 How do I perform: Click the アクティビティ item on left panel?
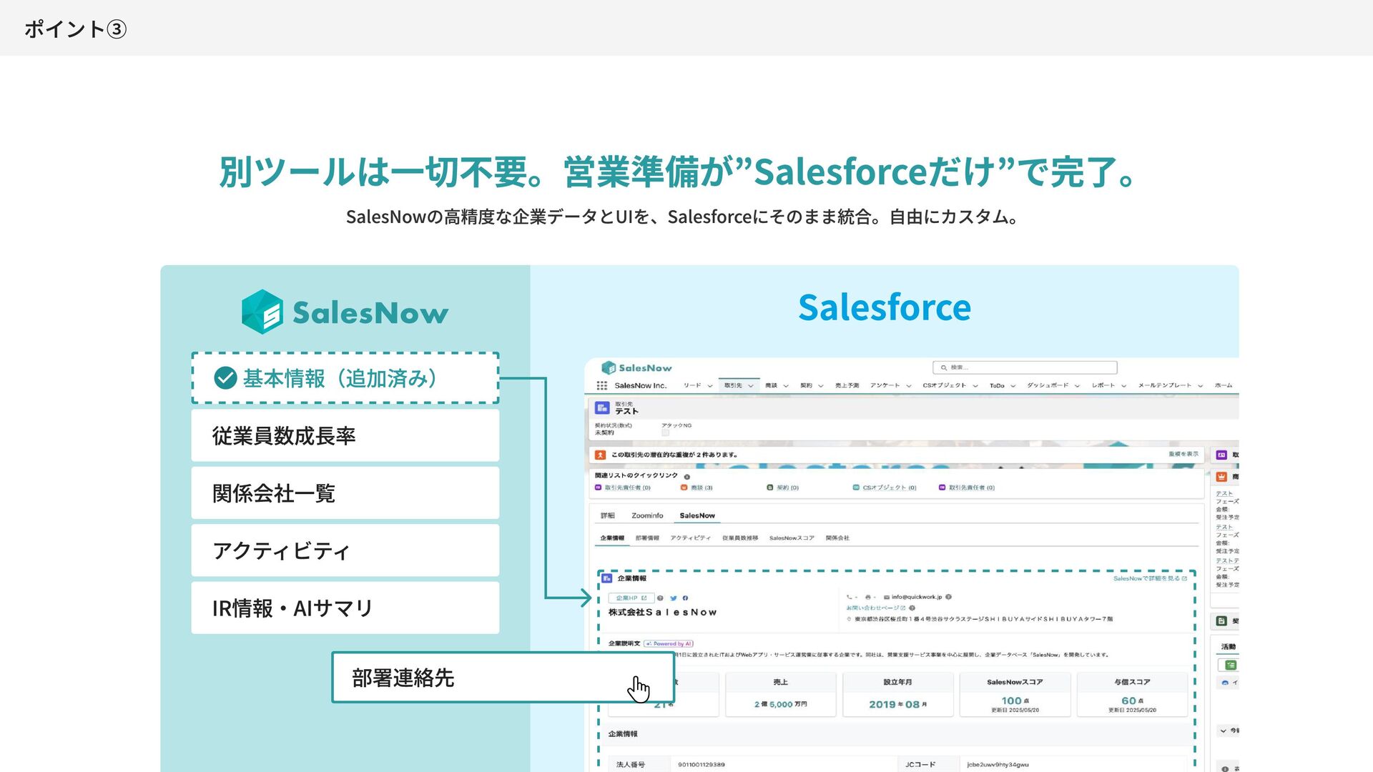tap(345, 550)
